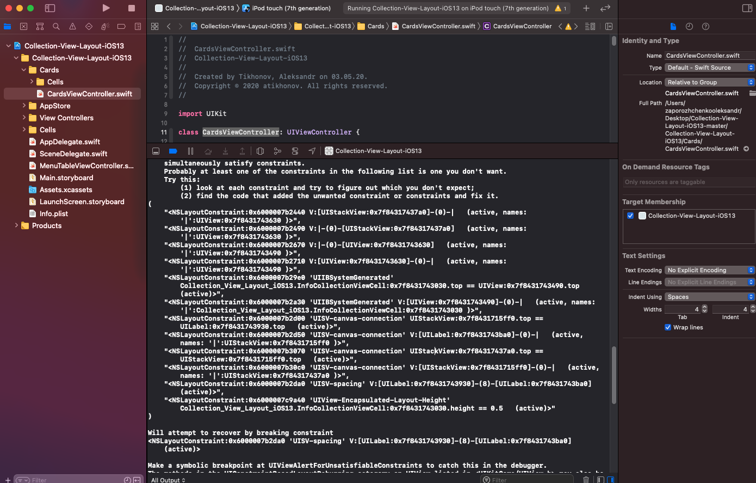Click the Step Out debug button
Viewport: 756px width, 483px height.
coord(243,151)
